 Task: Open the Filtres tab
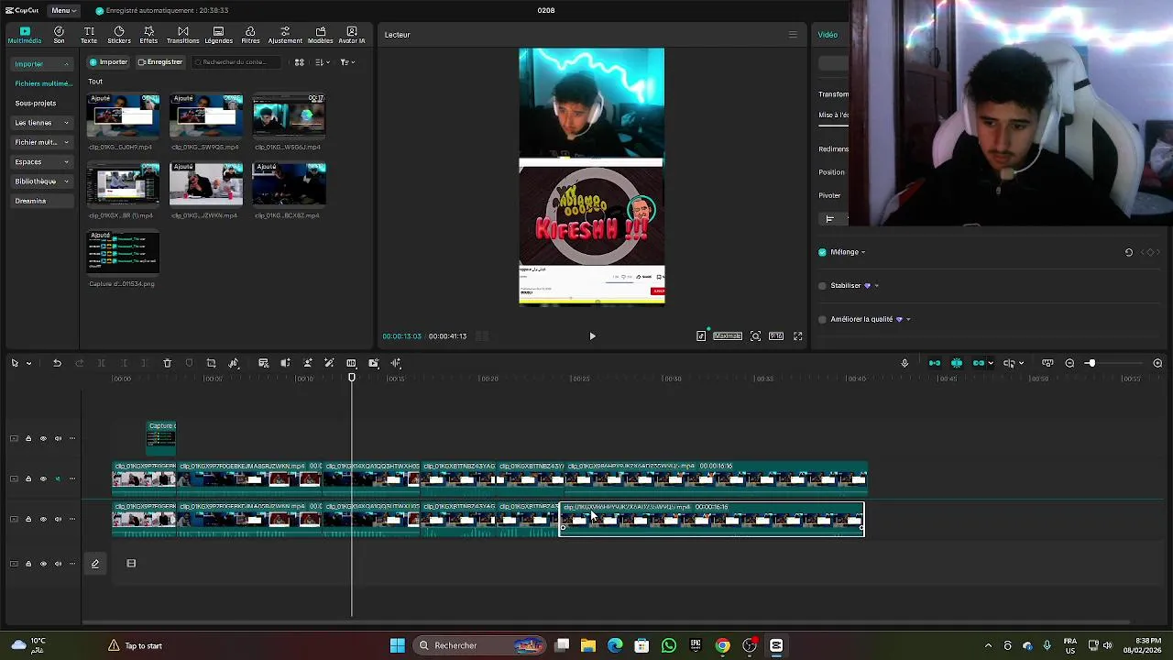(250, 35)
